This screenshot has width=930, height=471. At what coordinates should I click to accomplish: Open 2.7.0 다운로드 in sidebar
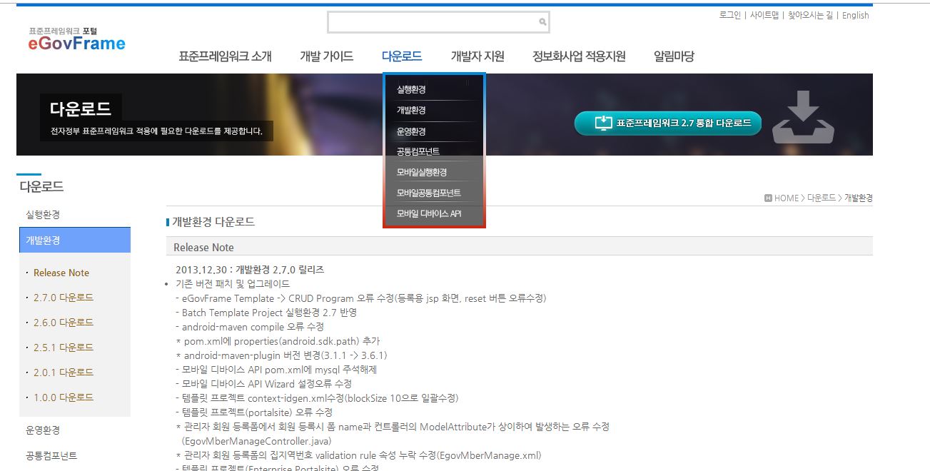coord(64,298)
